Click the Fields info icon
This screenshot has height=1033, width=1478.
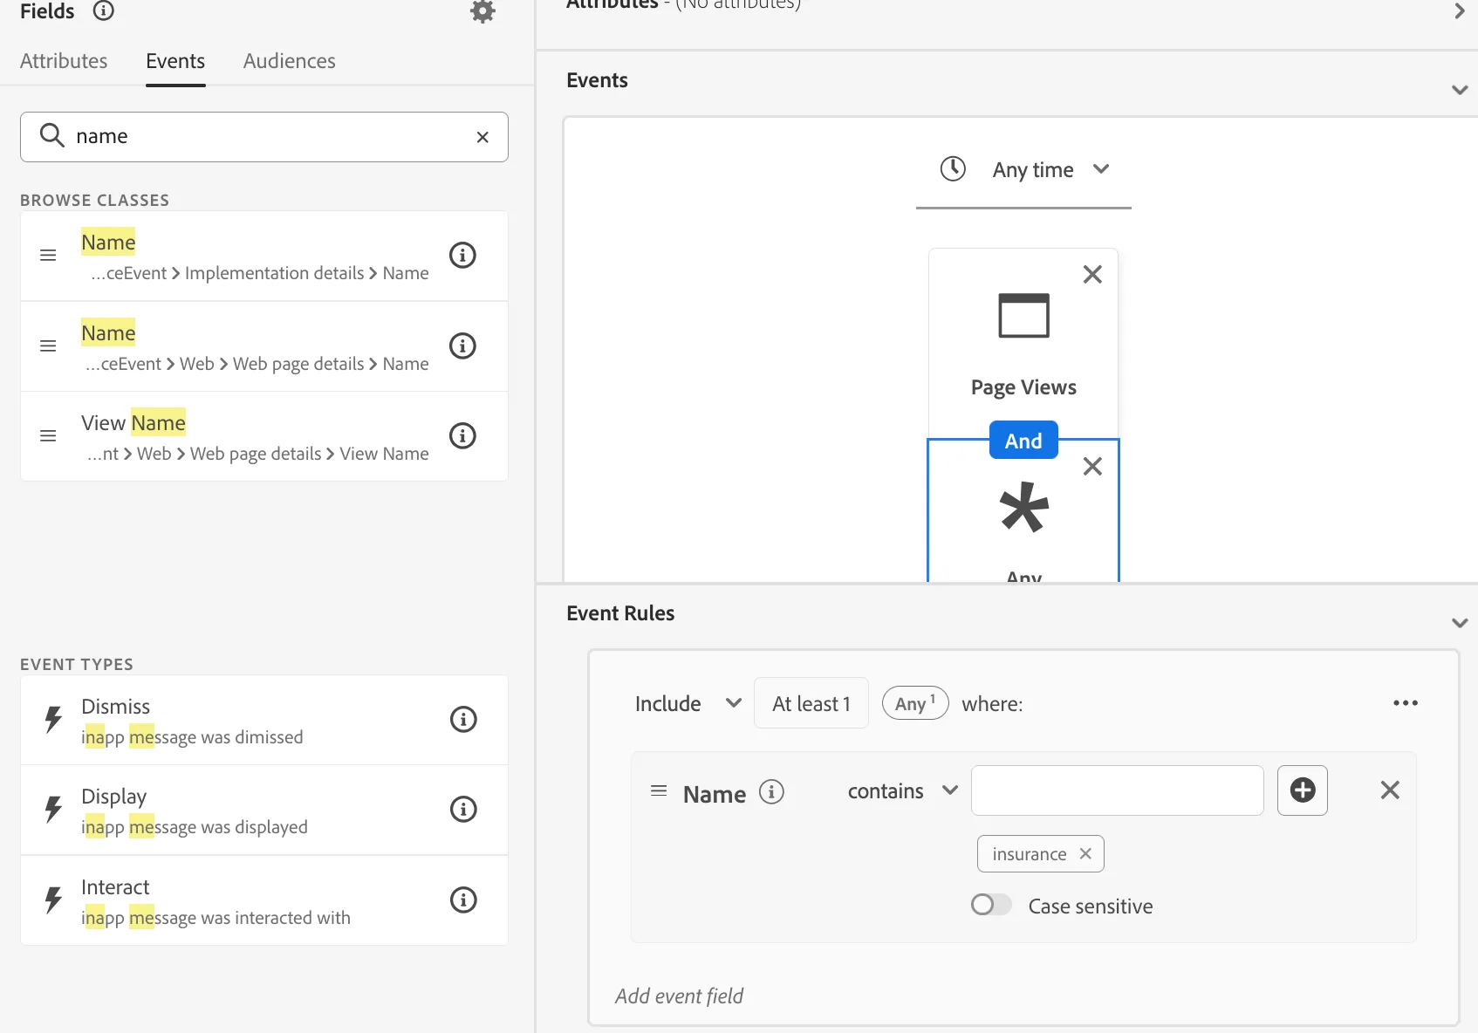(104, 10)
